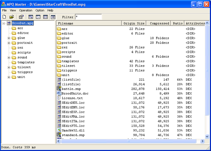Click the BroodUnits.doc Word document icon
211x151 pixels.
[x=59, y=93]
